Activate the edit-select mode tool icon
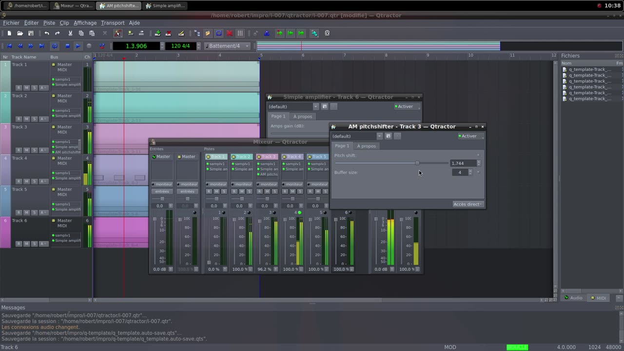Viewport: 624px width, 351px height. [117, 33]
